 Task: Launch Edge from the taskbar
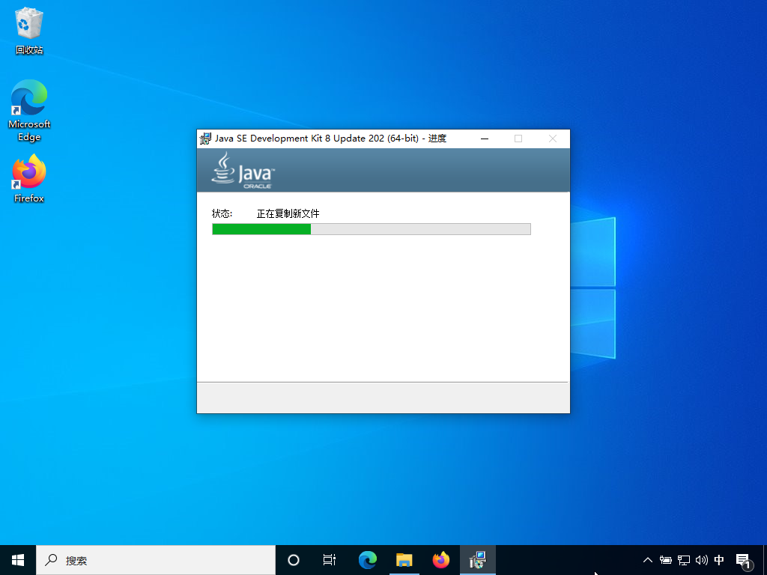pos(367,560)
